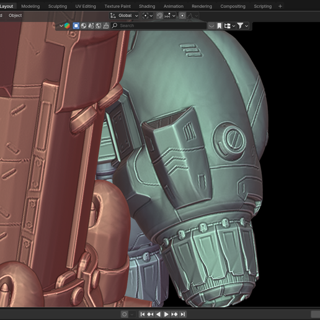Viewport: 320px width, 320px height.
Task: Open the proportional editing falloff dropdown
Action: pos(193,16)
